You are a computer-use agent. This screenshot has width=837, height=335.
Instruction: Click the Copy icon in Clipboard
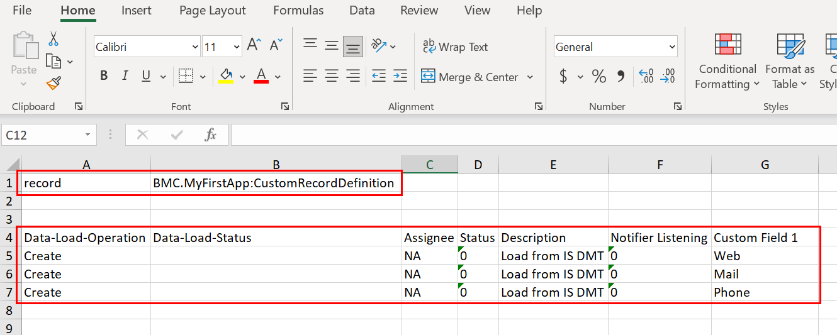(54, 61)
